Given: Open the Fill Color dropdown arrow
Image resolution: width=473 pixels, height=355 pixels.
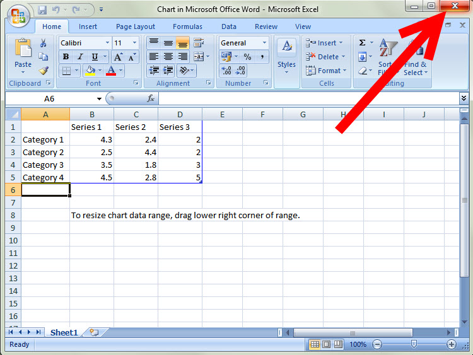Looking at the screenshot, I should pyautogui.click(x=100, y=71).
